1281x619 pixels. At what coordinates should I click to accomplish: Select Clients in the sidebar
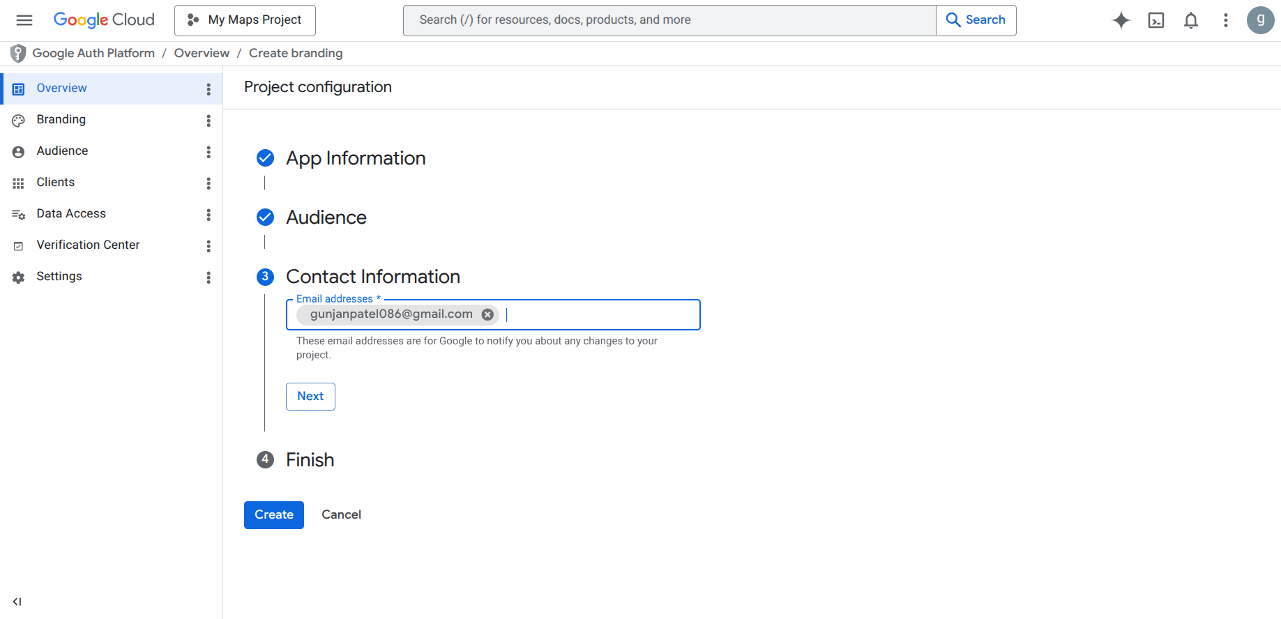point(112,183)
